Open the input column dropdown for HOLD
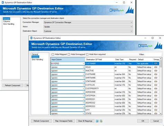The image size is (164, 126). click(83, 67)
